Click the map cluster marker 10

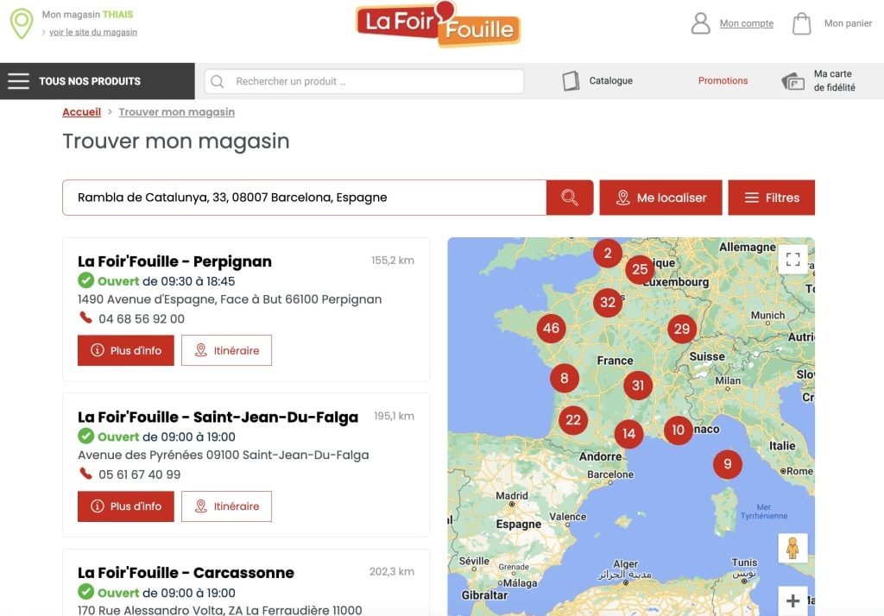pos(678,431)
